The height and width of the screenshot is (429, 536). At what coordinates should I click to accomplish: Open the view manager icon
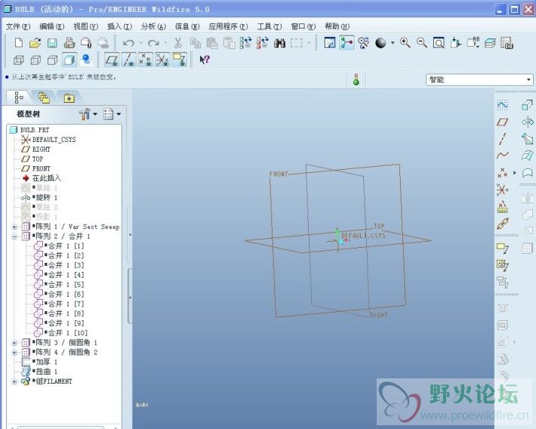[507, 43]
